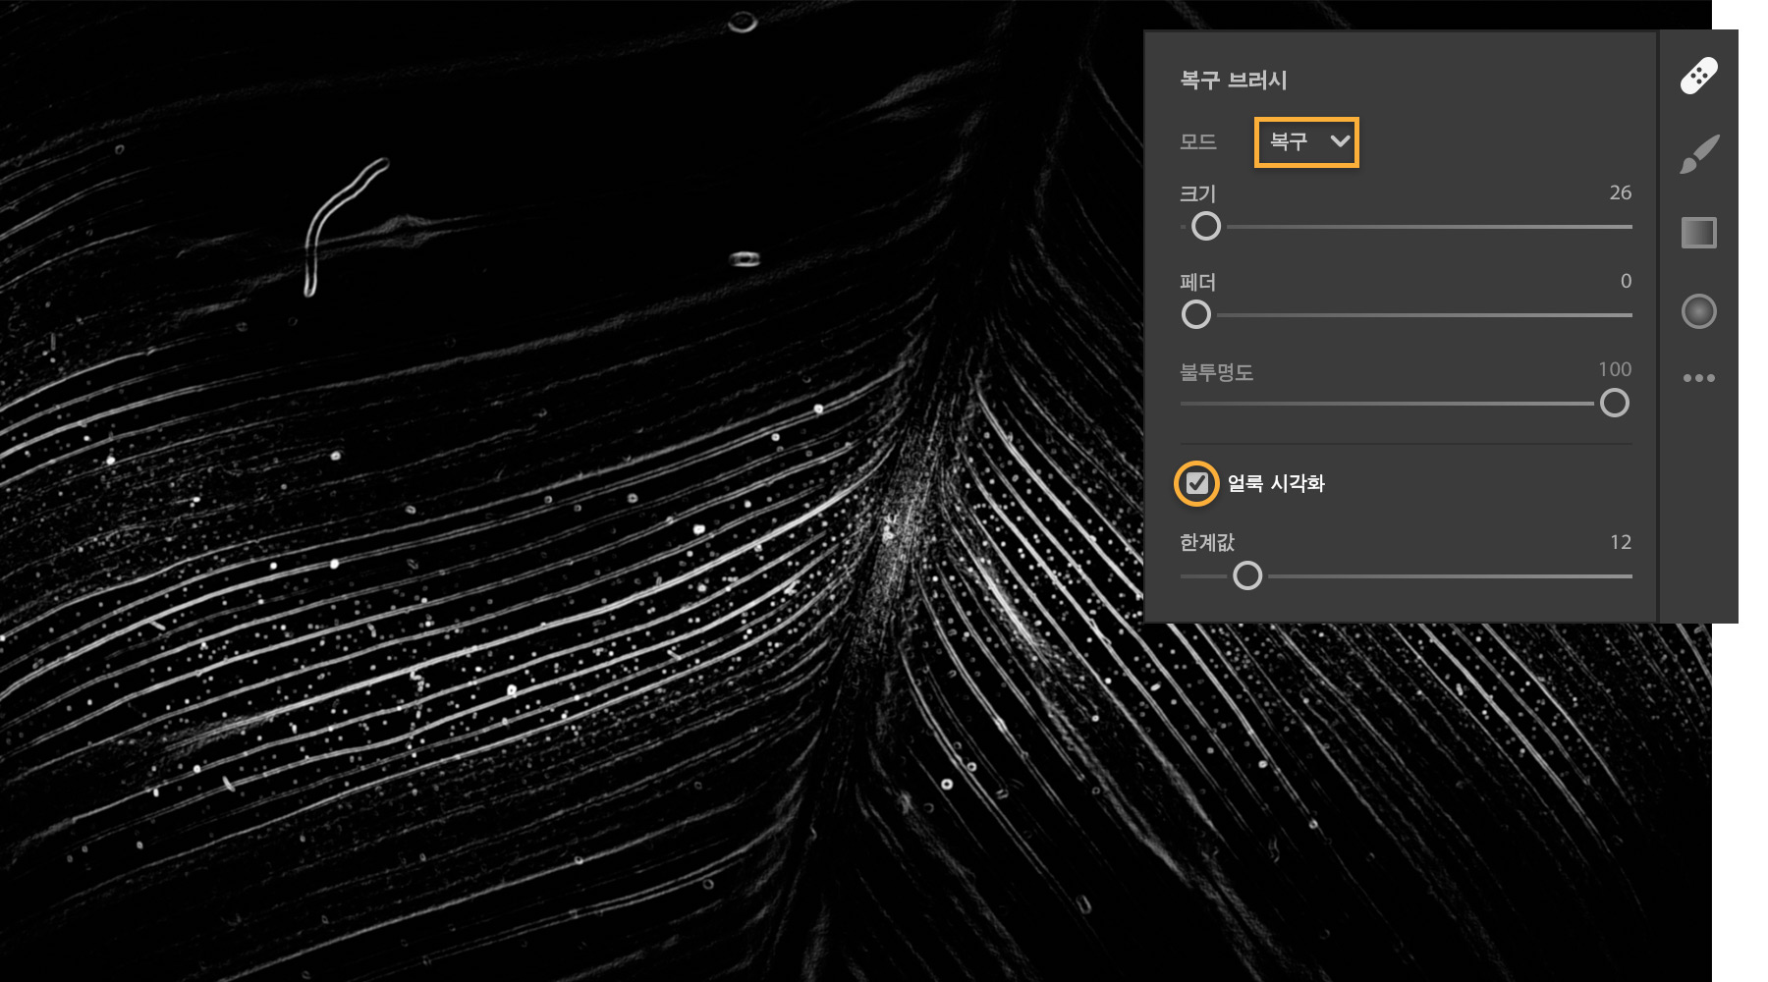This screenshot has width=1768, height=982.
Task: Click the curved hair spot on image
Action: [344, 228]
